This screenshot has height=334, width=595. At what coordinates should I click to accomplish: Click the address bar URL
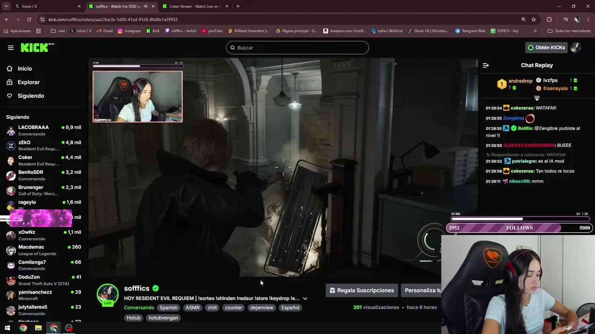click(113, 19)
